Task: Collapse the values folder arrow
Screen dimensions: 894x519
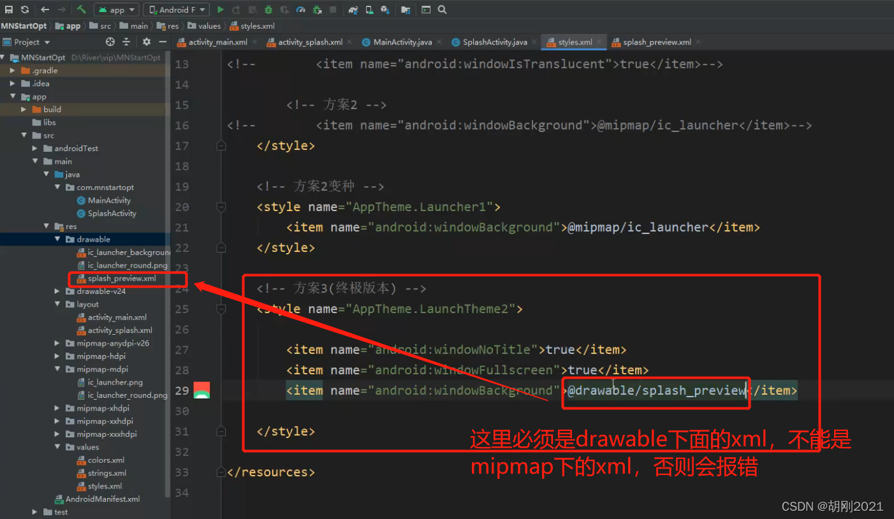Action: coord(57,447)
